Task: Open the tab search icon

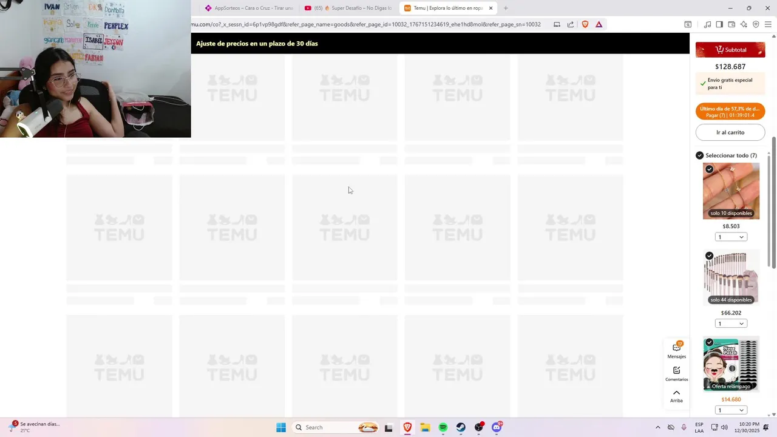Action: (x=688, y=24)
